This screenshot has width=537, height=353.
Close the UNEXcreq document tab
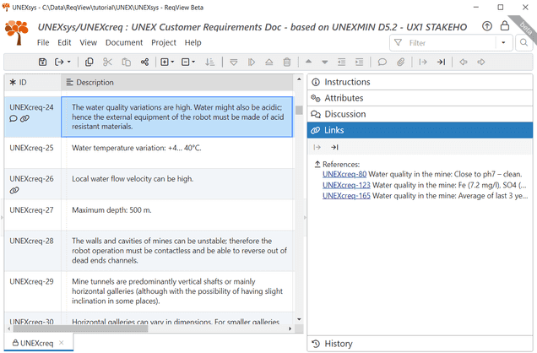(x=62, y=343)
